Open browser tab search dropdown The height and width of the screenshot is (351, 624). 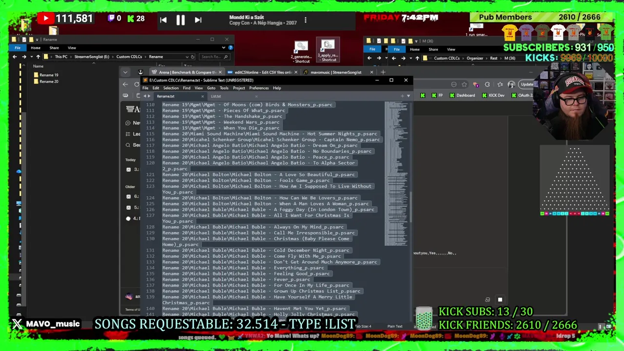tap(125, 72)
